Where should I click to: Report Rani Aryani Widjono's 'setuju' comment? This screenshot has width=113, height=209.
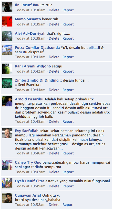68,71
